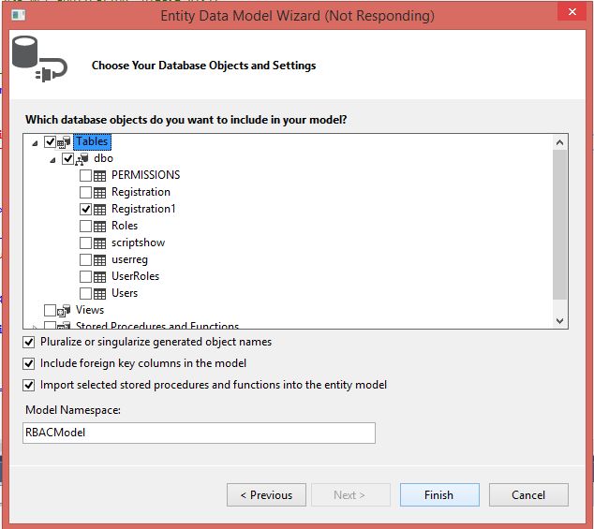594x529 pixels.
Task: Uncheck the Tables root checkbox
Action: tap(50, 141)
